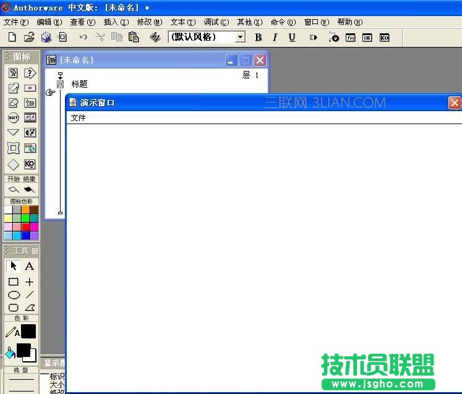Click the pen/text color black swatch

[28, 332]
